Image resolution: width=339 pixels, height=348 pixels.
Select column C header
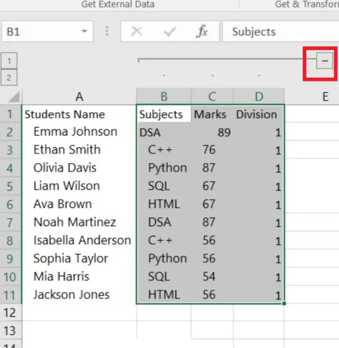click(x=212, y=97)
